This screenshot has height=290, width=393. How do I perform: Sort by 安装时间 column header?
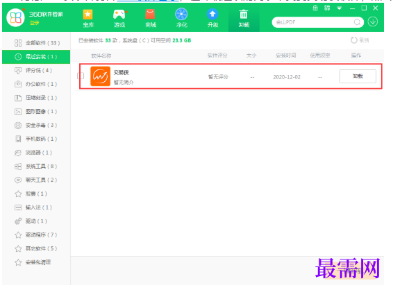286,56
